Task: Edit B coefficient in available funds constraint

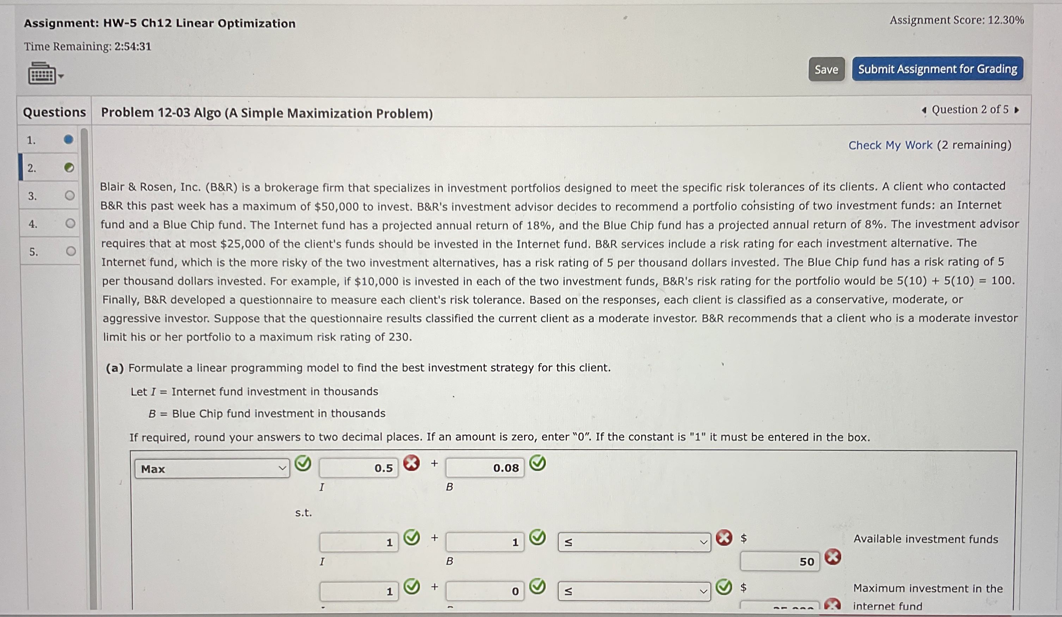Action: [485, 542]
